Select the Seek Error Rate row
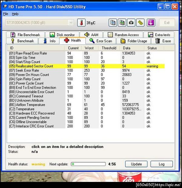 [x=86, y=70]
